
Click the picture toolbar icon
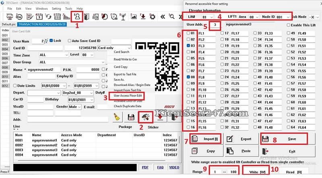point(134,16)
